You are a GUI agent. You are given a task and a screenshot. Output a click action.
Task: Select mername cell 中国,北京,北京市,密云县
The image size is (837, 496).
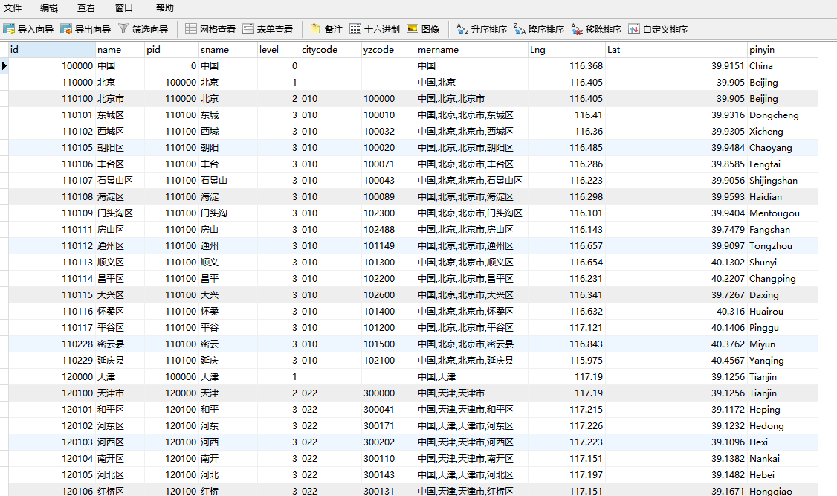pyautogui.click(x=472, y=344)
